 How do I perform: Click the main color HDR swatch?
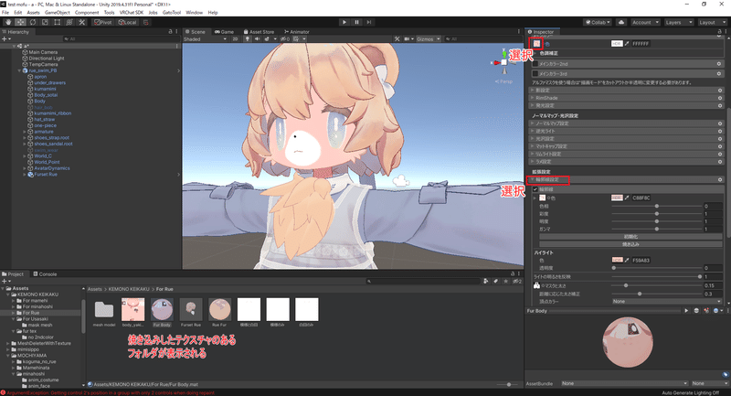click(617, 43)
